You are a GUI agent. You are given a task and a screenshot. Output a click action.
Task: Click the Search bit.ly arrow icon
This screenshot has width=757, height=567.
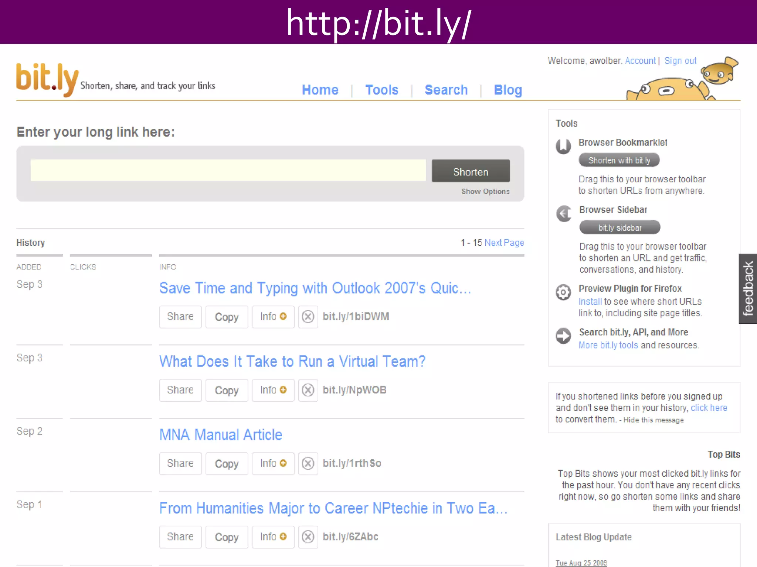563,336
